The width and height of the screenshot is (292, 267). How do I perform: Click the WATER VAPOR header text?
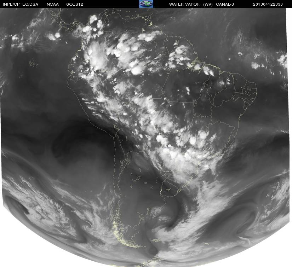click(x=184, y=4)
